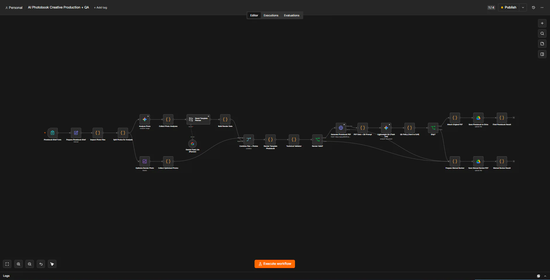The width and height of the screenshot is (550, 280).
Task: Open the Render Template Photobook node
Action: 270,139
